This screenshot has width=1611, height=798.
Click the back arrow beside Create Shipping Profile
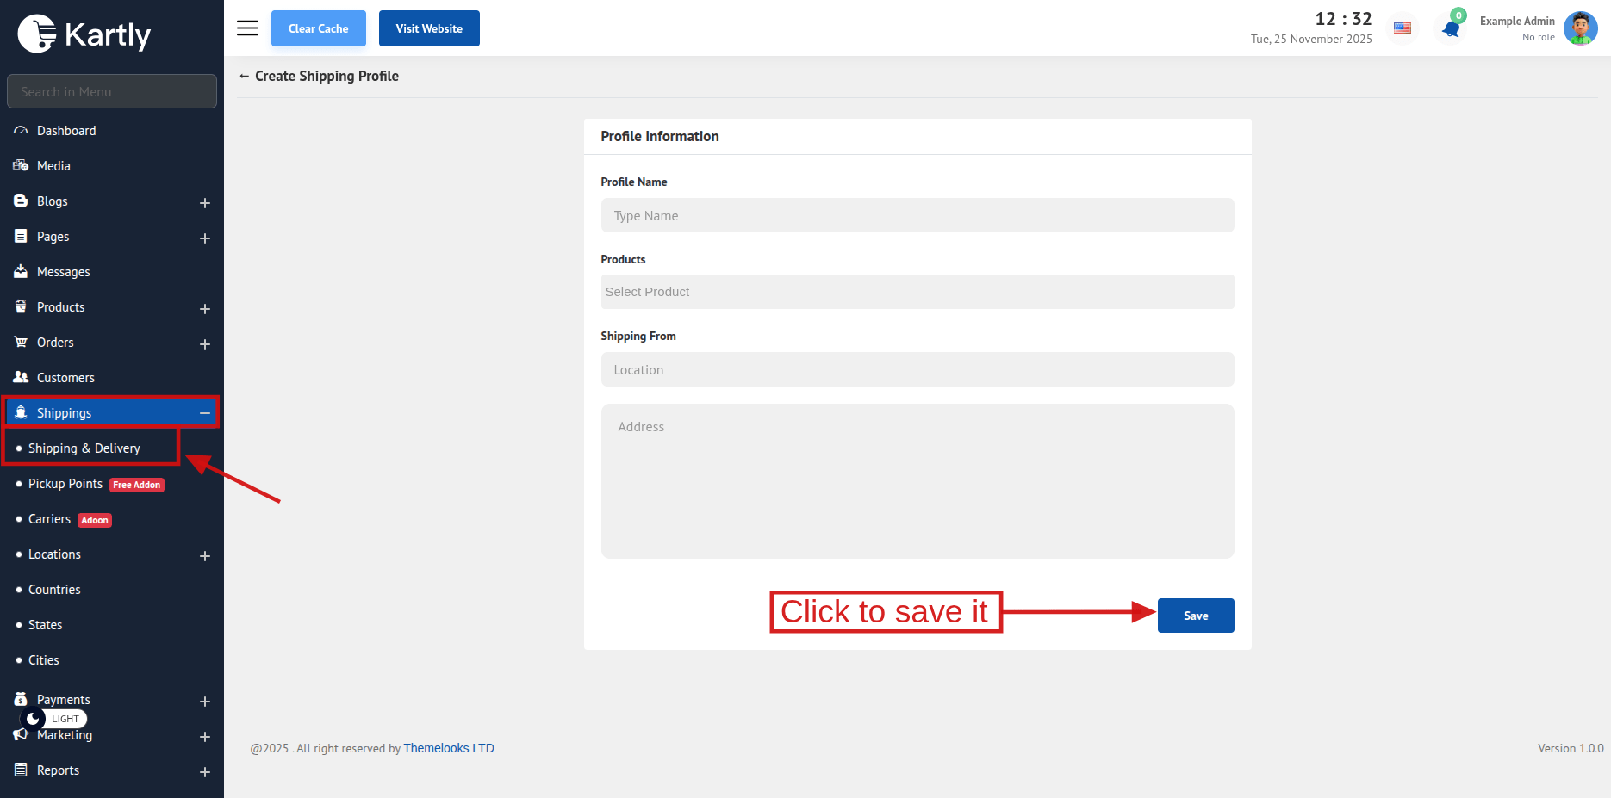tap(244, 77)
